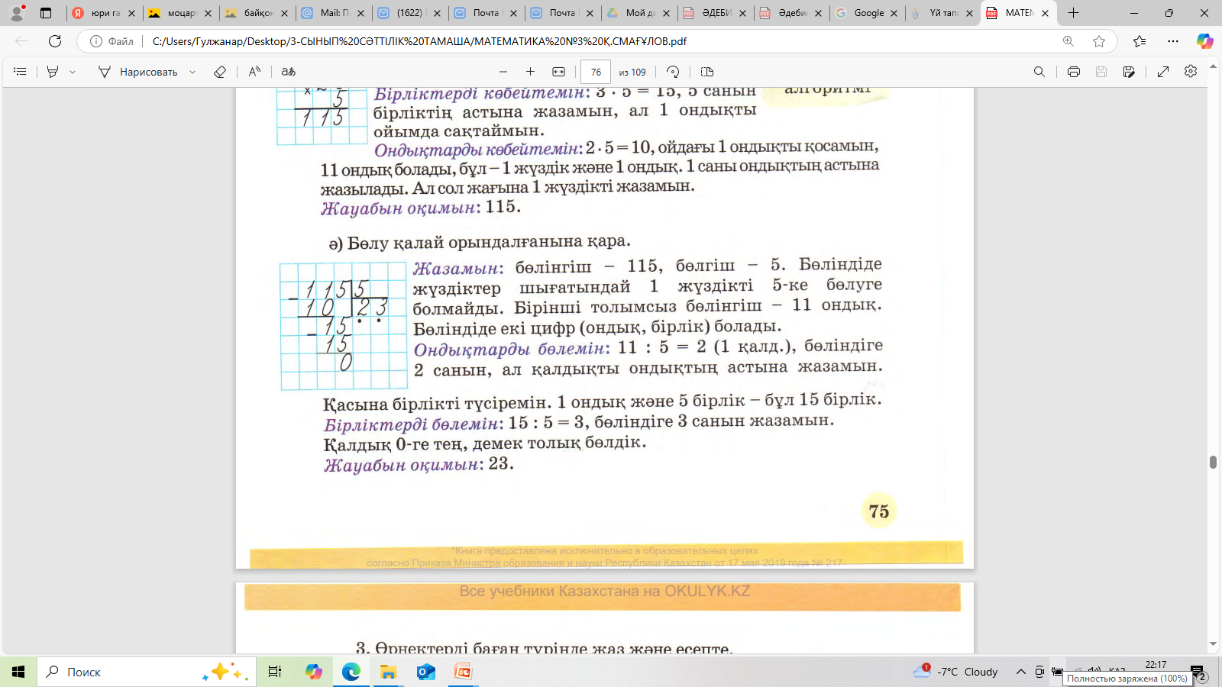Open the notification center with 2 notifications

[x=1198, y=672]
